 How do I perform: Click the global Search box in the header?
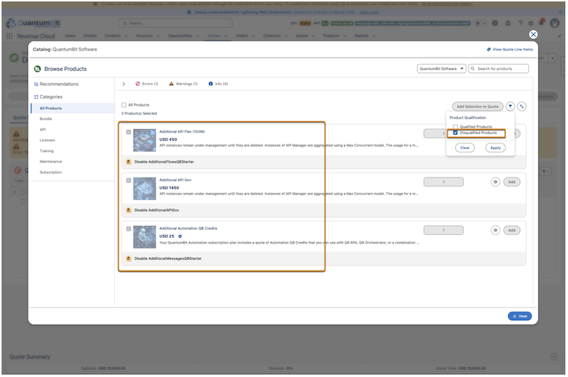click(x=175, y=23)
